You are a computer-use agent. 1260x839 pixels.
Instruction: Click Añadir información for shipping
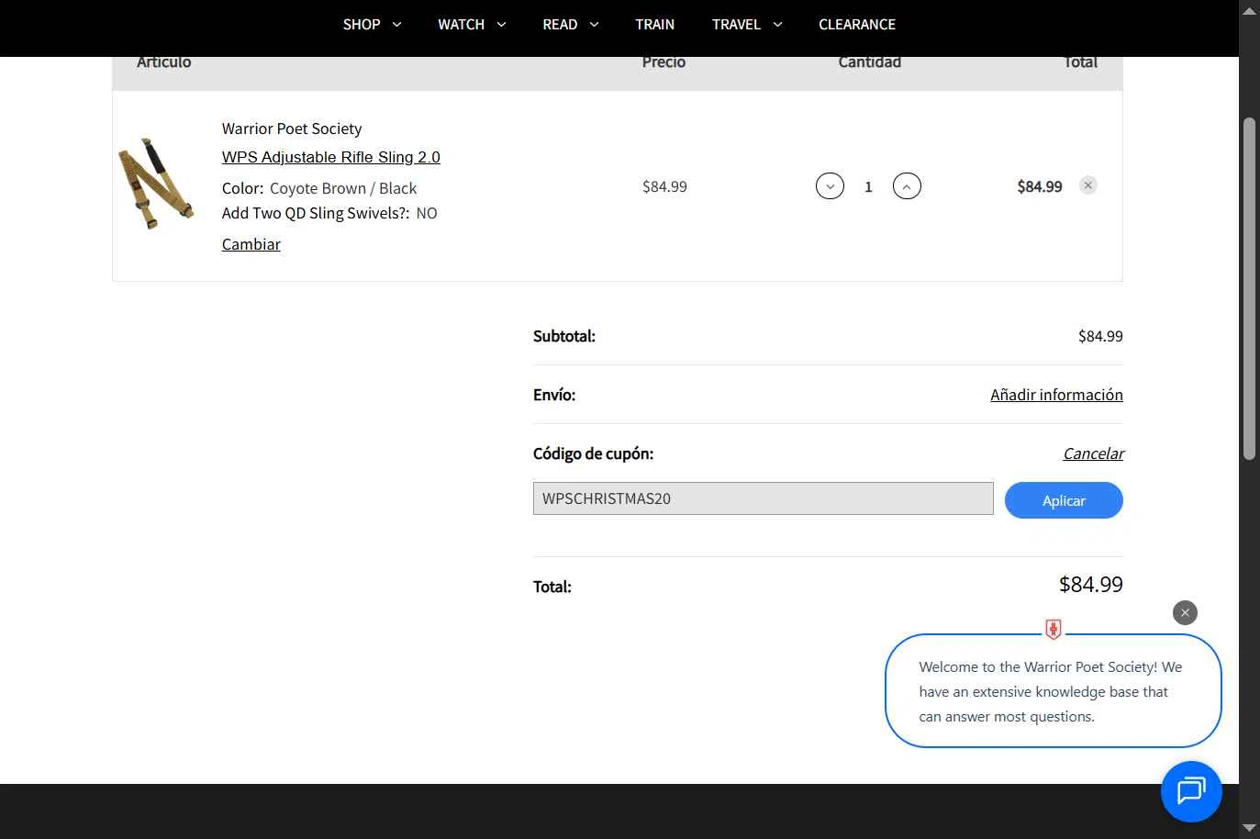pos(1056,395)
